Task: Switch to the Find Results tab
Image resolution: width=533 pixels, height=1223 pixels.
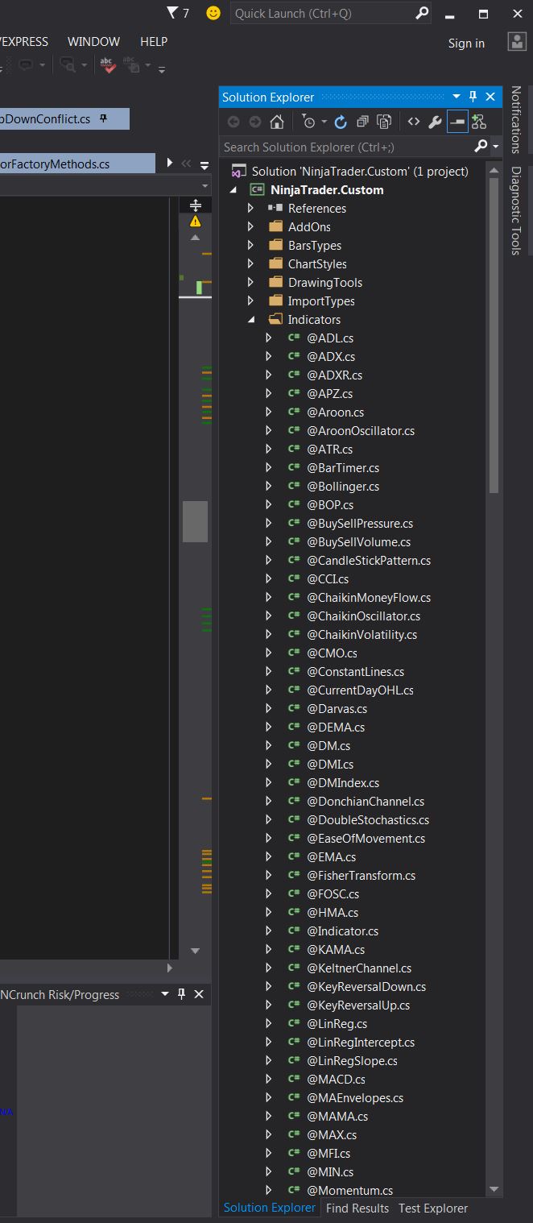Action: [357, 1208]
